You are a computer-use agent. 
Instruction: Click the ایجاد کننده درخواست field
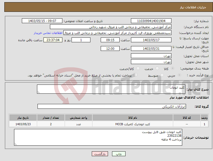[117, 33]
